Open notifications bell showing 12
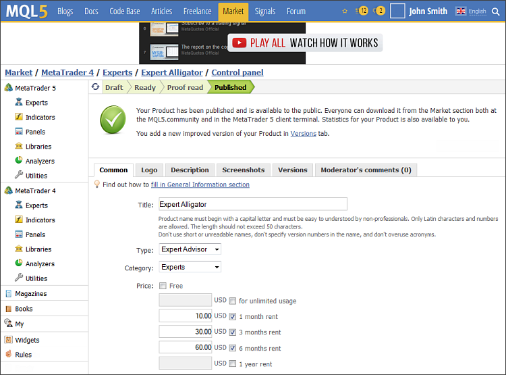Screen dimensions: 506x375 (x=362, y=11)
